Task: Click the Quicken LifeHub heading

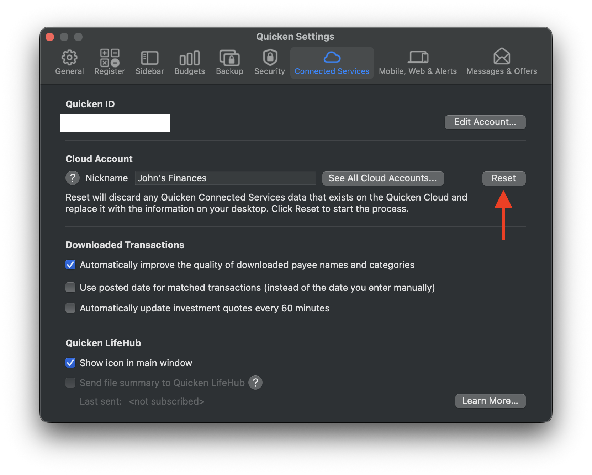Action: point(103,343)
